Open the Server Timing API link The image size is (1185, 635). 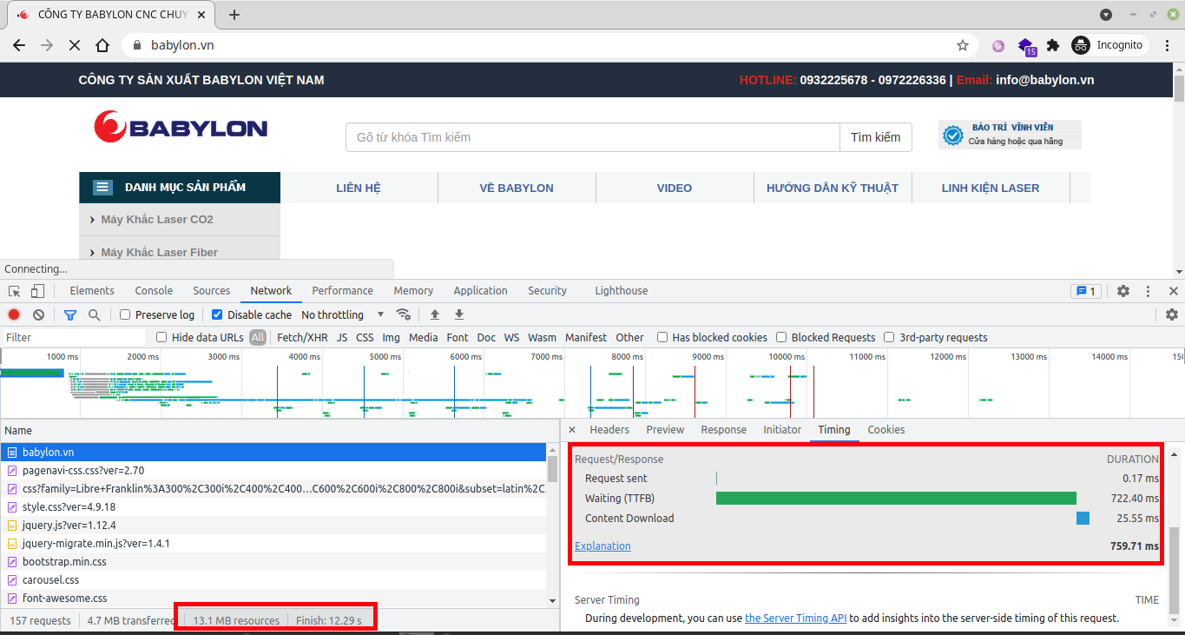click(796, 618)
